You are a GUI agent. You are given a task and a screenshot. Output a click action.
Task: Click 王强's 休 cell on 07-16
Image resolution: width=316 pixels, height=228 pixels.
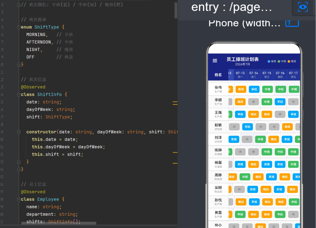280,114
